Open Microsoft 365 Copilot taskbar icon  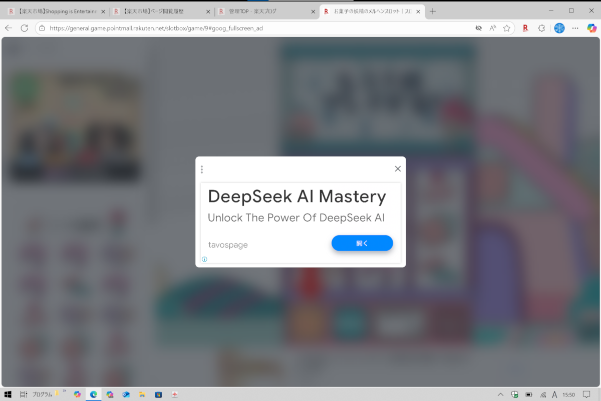coord(110,394)
